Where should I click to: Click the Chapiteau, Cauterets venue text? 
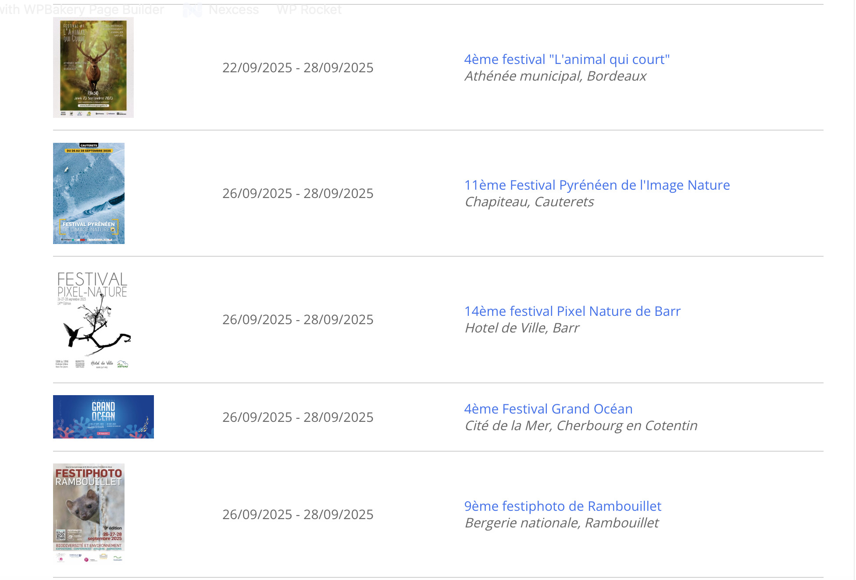point(529,202)
